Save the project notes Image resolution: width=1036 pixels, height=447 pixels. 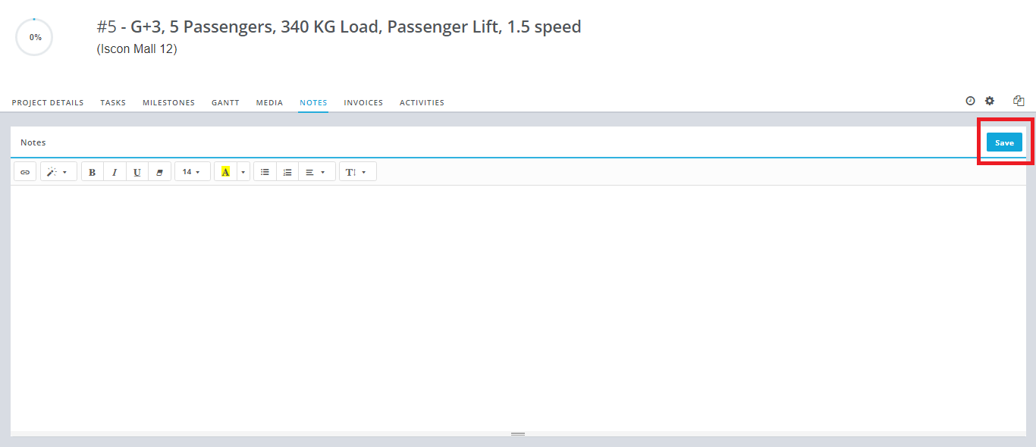click(x=1004, y=142)
